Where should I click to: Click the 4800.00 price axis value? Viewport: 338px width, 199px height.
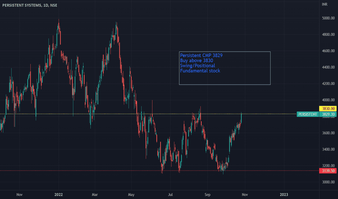tap(328, 35)
